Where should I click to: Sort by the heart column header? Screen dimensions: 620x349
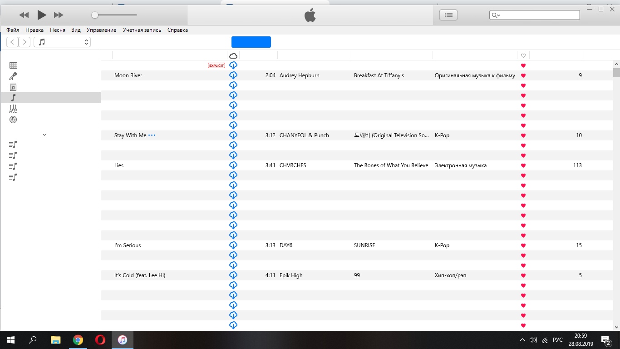[523, 55]
